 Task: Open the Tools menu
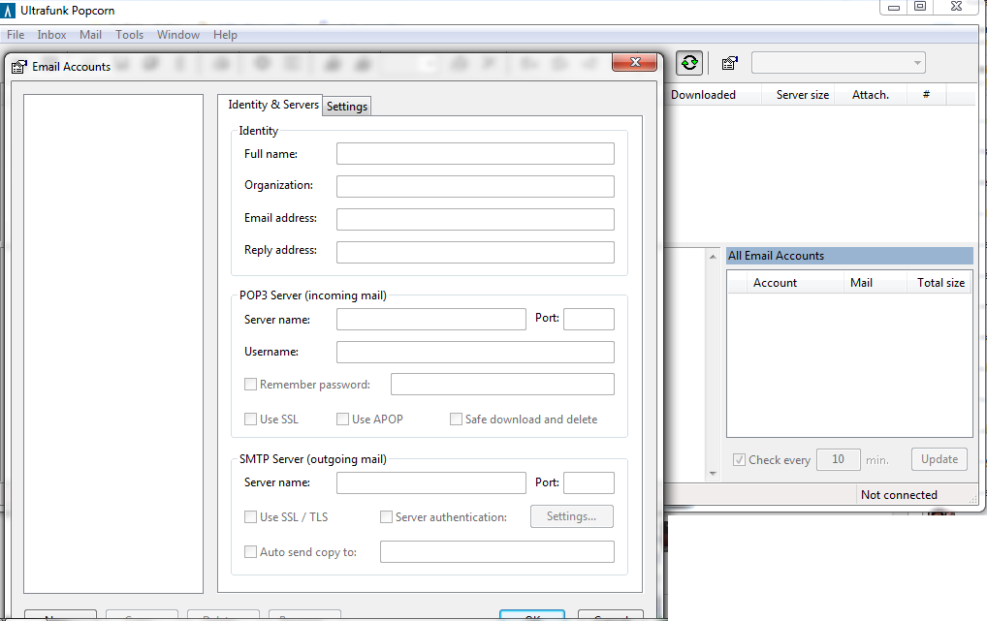click(129, 35)
